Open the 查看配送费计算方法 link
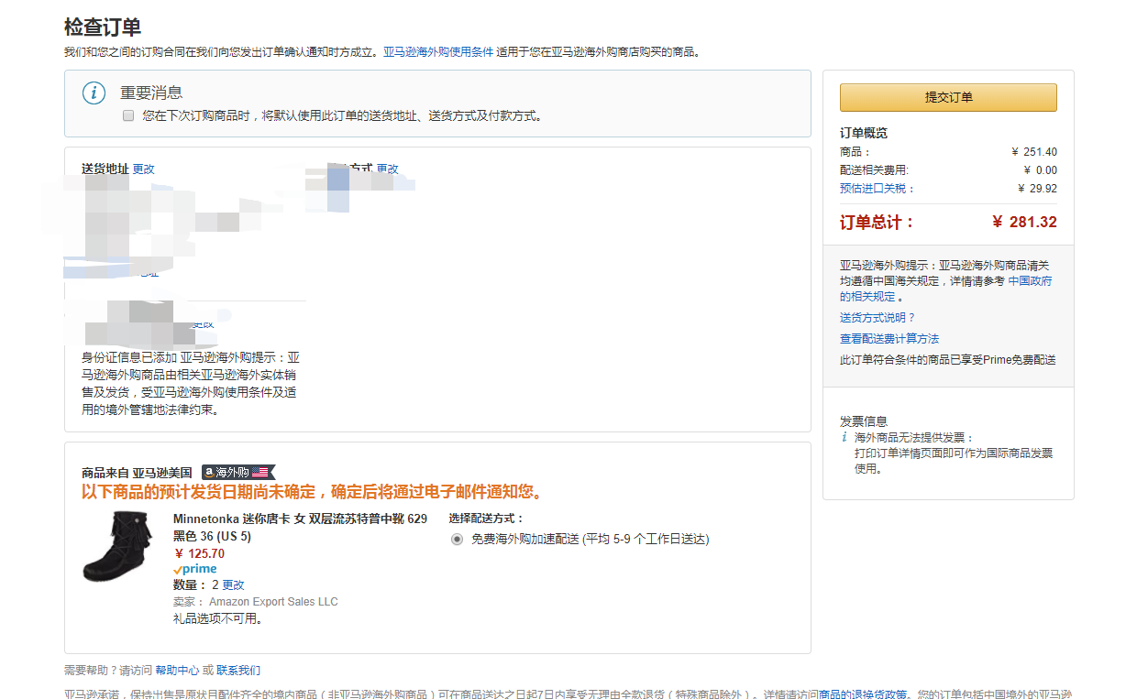The width and height of the screenshot is (1137, 699). (889, 339)
